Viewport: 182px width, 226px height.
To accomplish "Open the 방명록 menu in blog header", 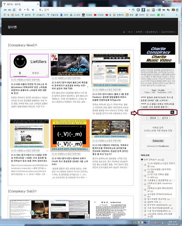I will pos(139,32).
